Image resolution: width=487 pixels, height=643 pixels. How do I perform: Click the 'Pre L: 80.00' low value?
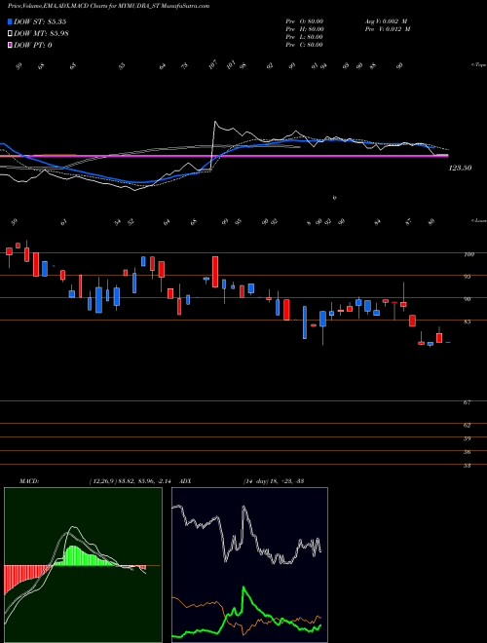pyautogui.click(x=304, y=37)
